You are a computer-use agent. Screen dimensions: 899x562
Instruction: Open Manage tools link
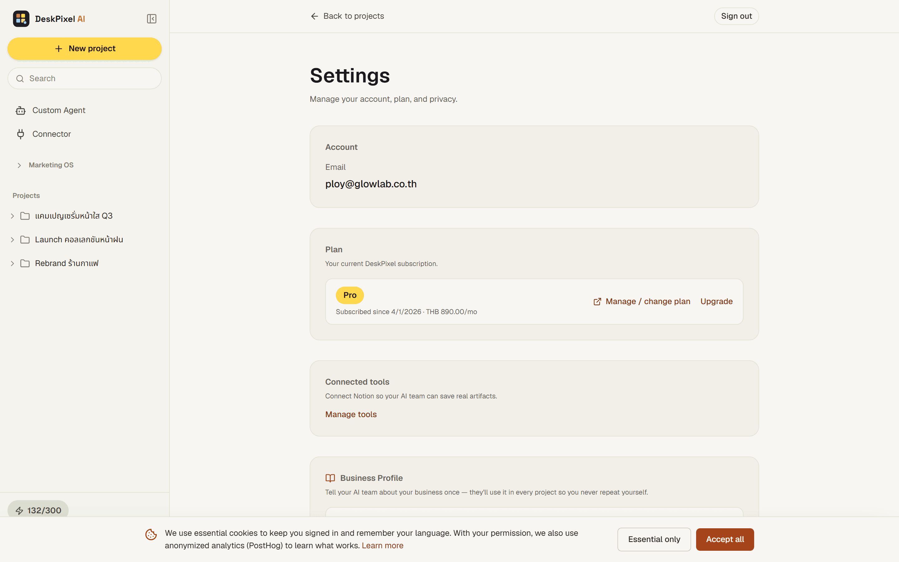351,414
